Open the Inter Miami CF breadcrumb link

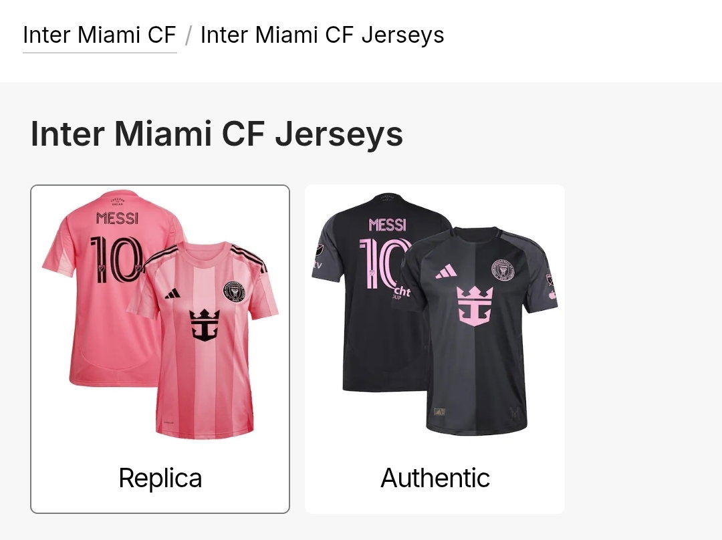pyautogui.click(x=100, y=35)
